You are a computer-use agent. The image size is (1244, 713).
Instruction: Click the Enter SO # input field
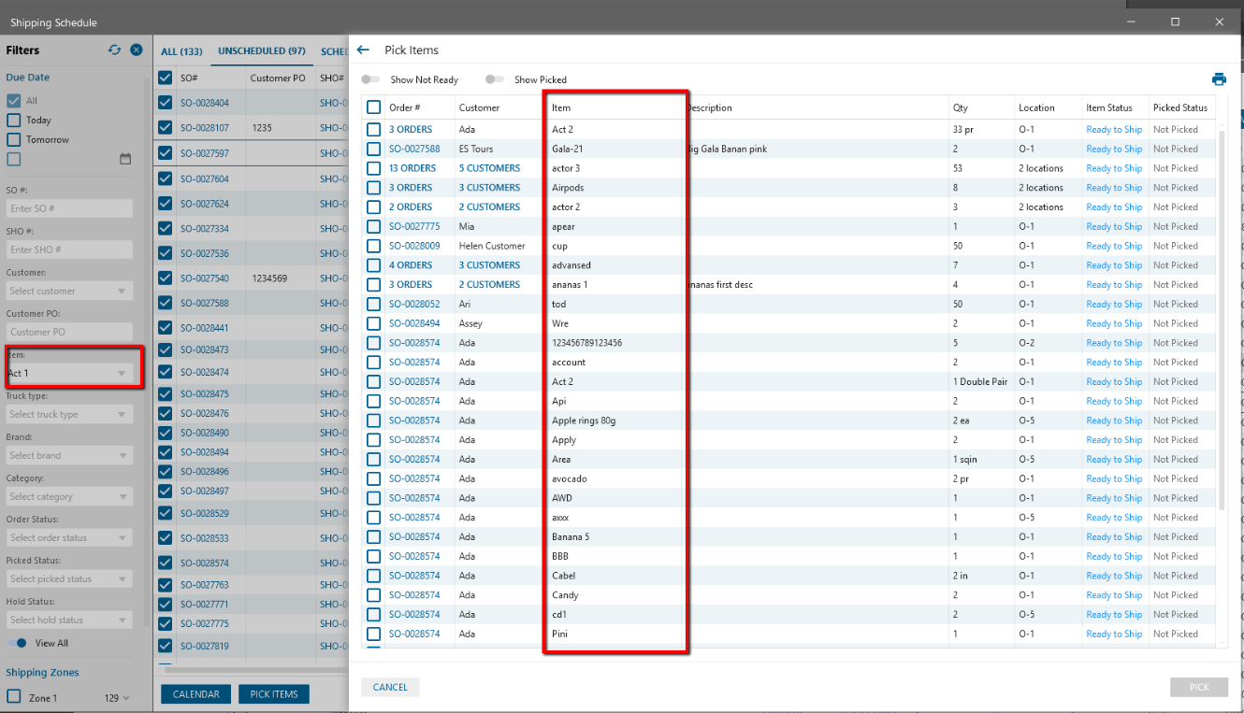69,208
